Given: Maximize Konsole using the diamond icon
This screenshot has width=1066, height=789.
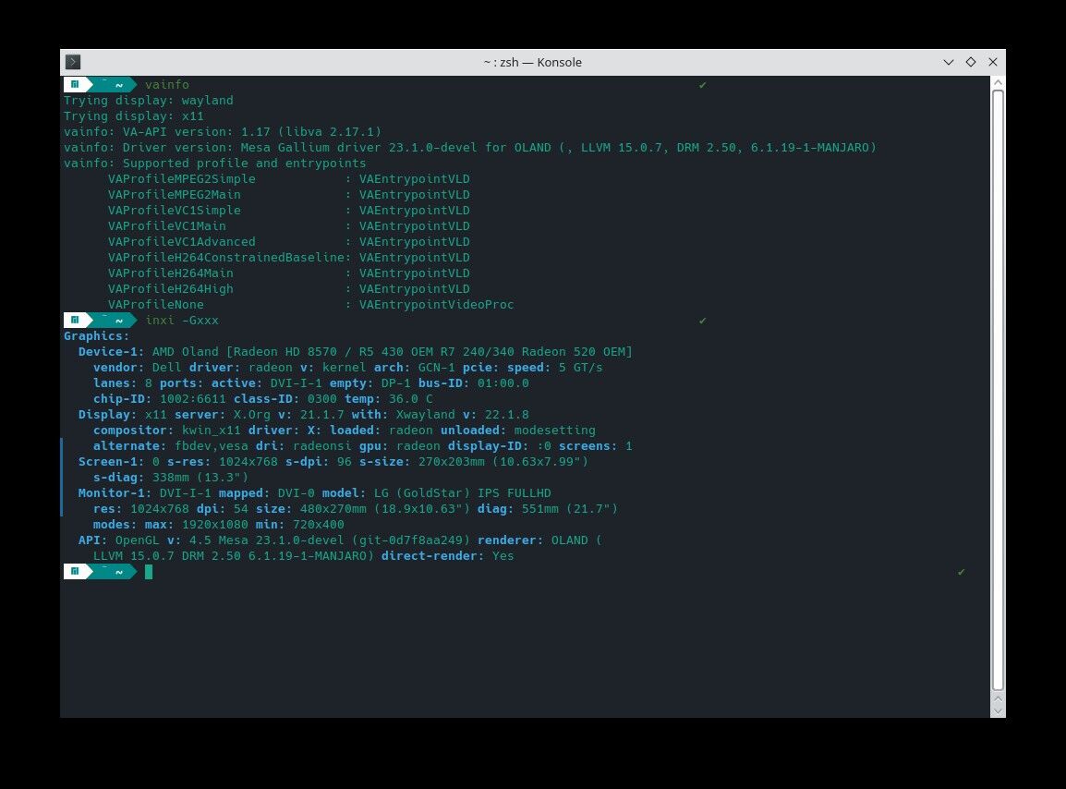Looking at the screenshot, I should [971, 62].
